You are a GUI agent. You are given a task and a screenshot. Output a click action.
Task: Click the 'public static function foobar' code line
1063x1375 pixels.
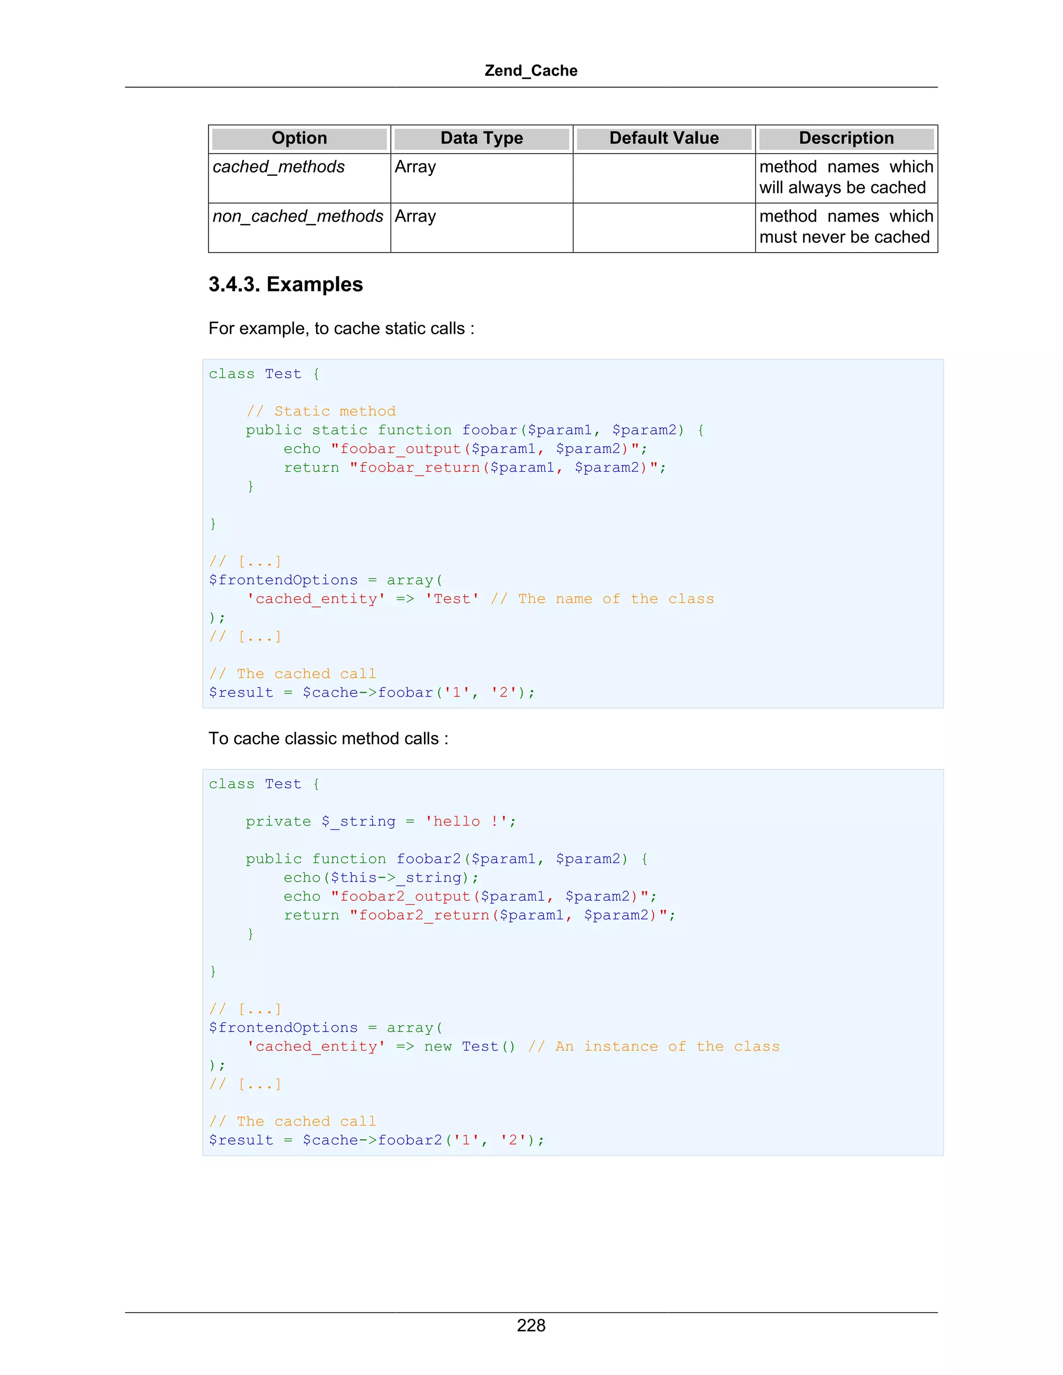tap(475, 430)
